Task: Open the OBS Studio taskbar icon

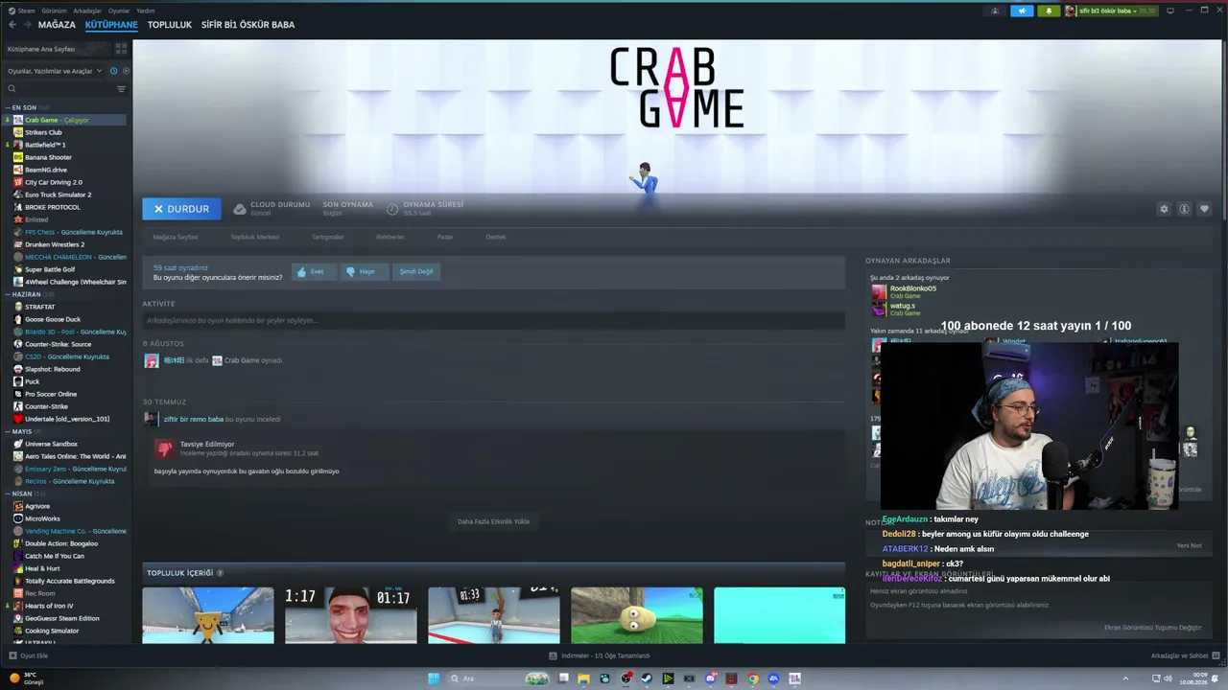Action: pos(626,678)
